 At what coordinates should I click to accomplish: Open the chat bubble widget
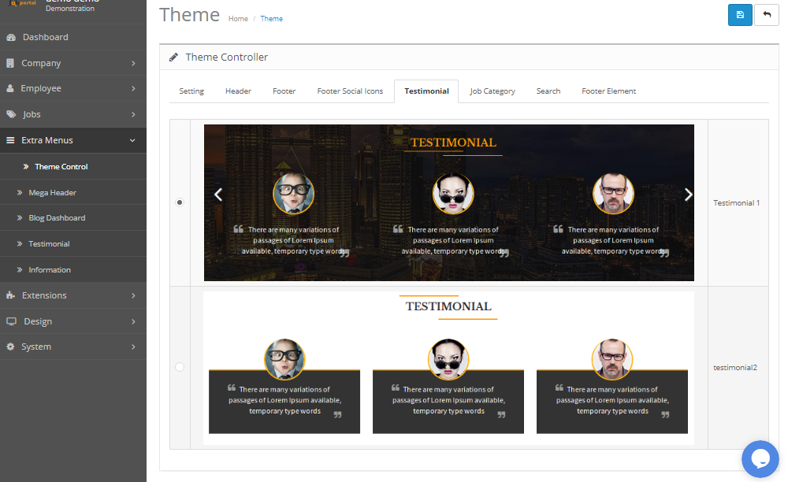point(760,459)
